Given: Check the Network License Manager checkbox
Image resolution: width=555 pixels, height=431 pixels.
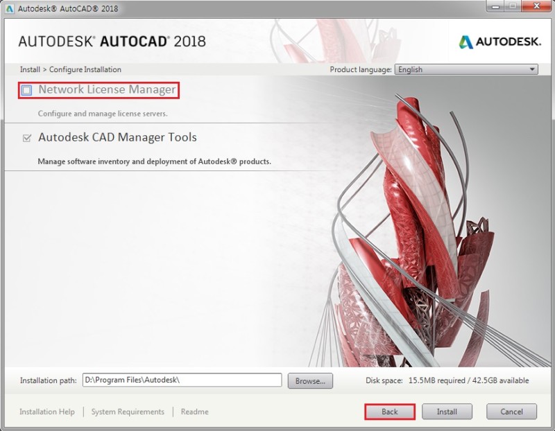Looking at the screenshot, I should (26, 90).
